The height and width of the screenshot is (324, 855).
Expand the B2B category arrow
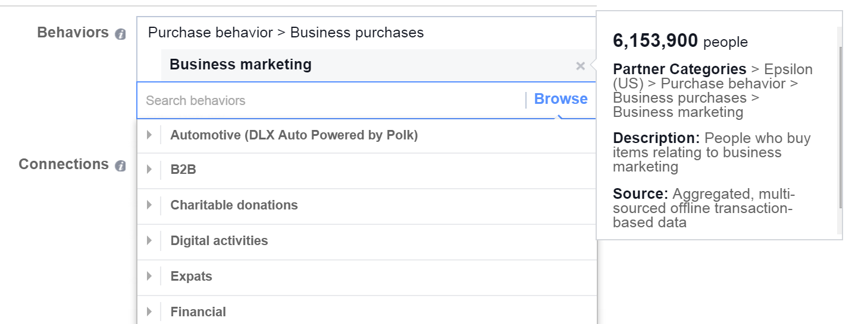pyautogui.click(x=149, y=170)
